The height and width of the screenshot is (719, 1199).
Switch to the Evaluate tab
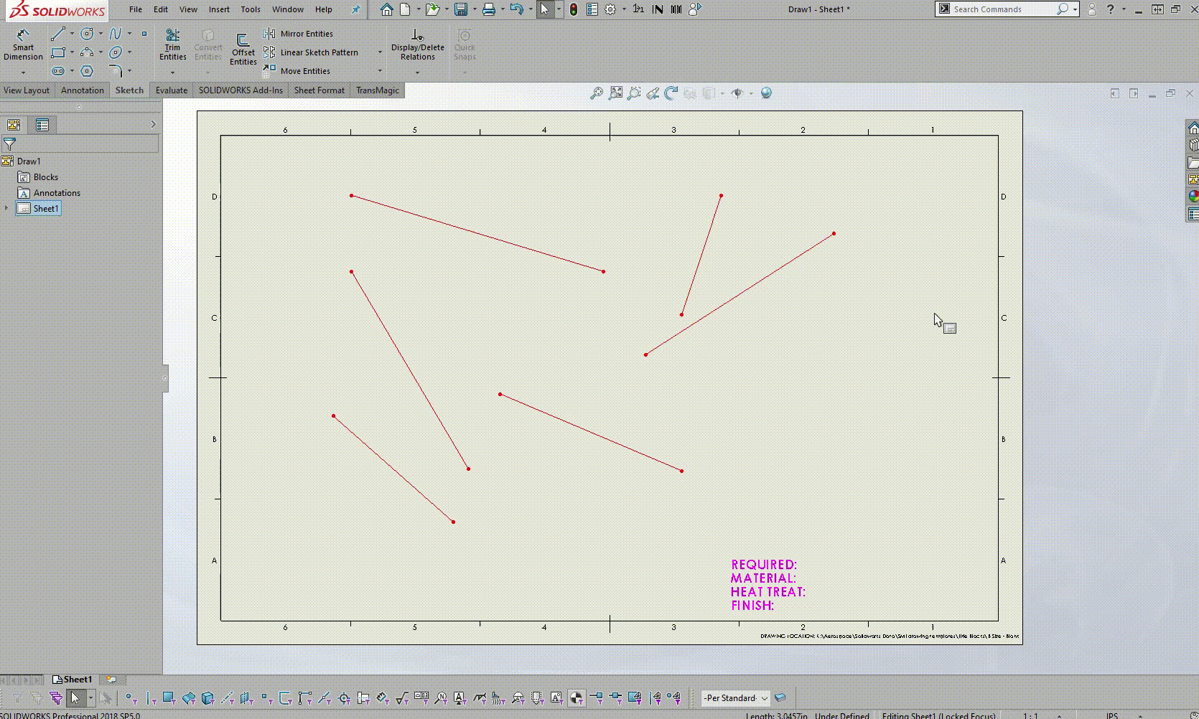pyautogui.click(x=172, y=90)
